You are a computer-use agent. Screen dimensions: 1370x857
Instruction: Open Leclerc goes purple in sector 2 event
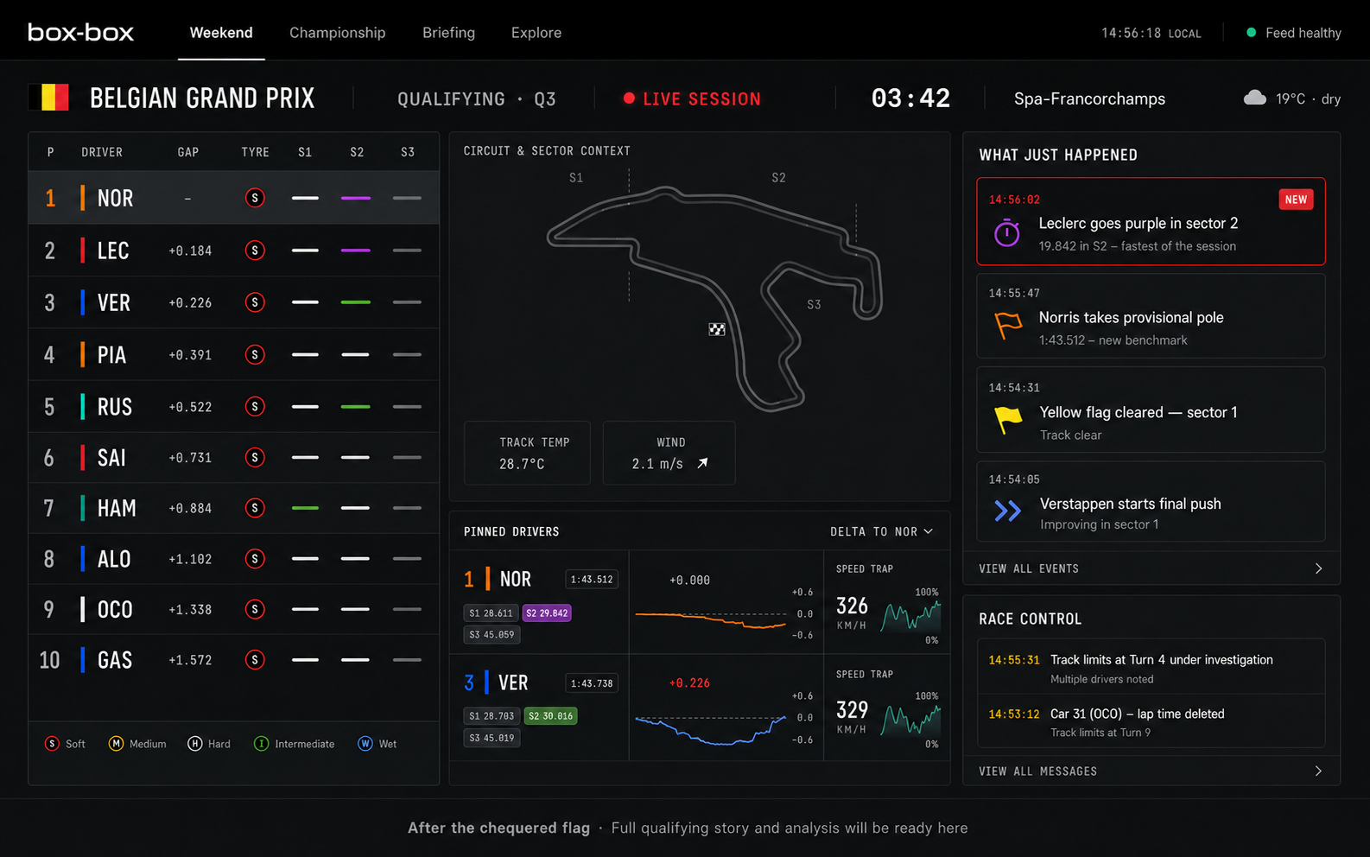click(1151, 221)
